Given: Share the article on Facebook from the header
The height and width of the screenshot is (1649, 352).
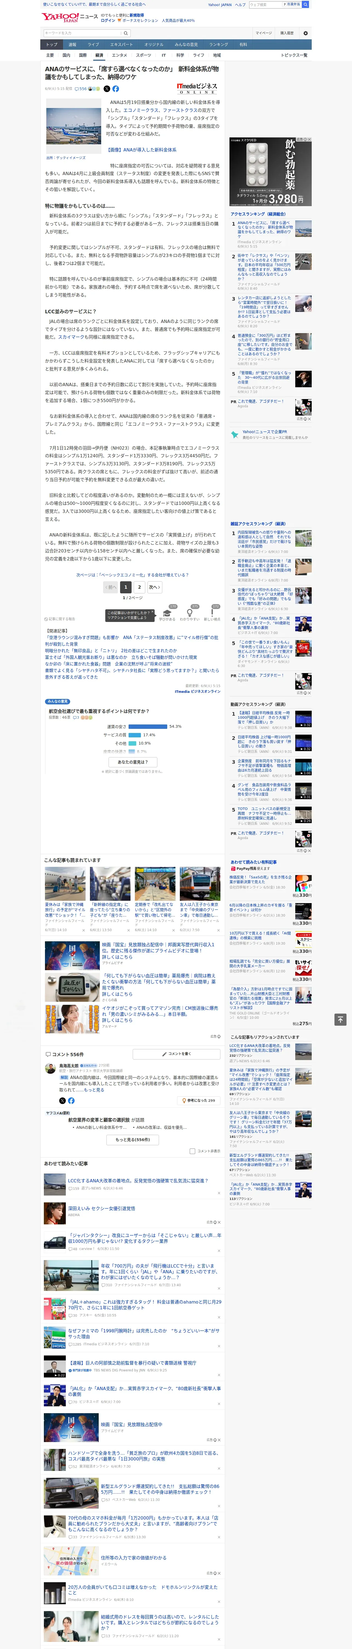Looking at the screenshot, I should (x=116, y=89).
